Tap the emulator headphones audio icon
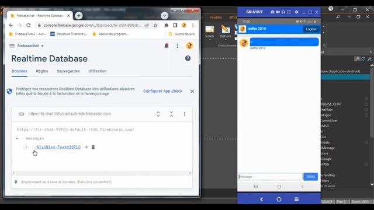 coord(283,12)
